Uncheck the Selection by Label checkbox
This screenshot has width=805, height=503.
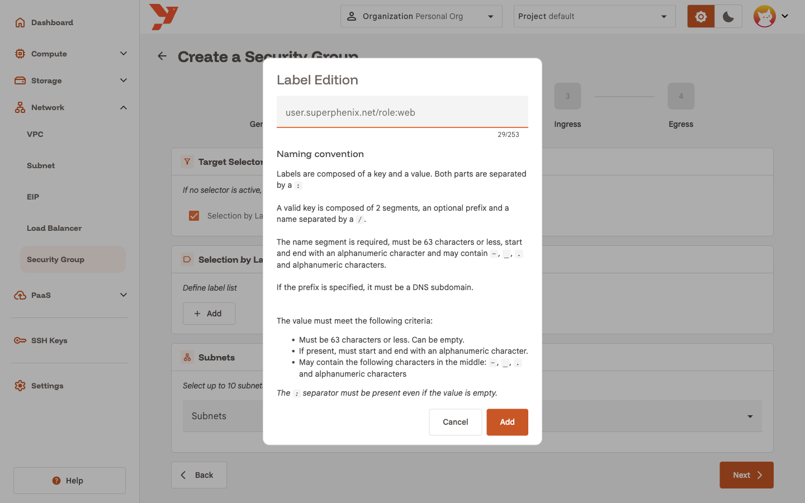click(194, 216)
